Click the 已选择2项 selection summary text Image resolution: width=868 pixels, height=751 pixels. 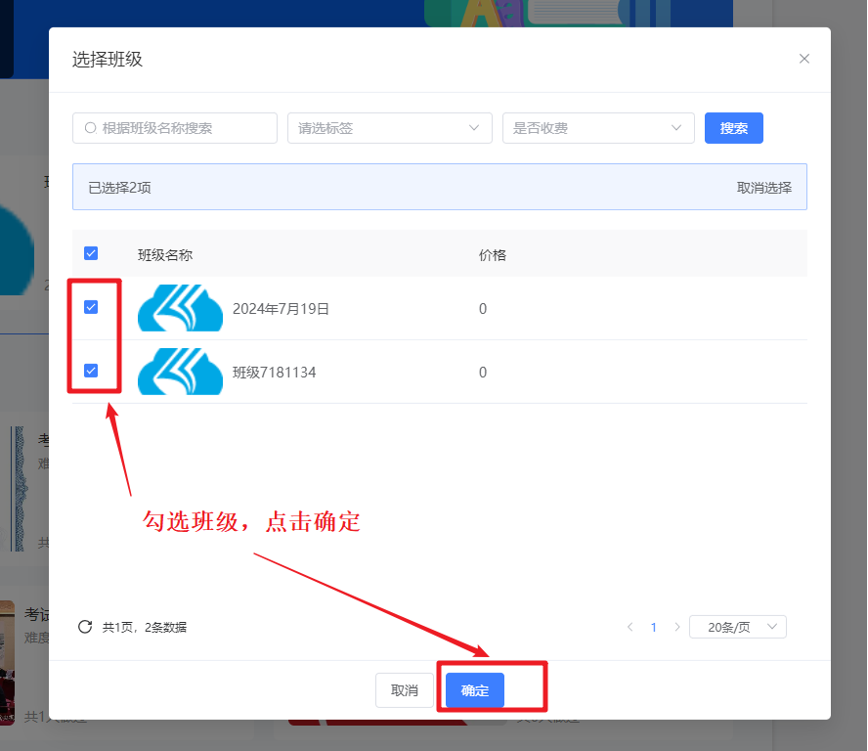[x=119, y=188]
